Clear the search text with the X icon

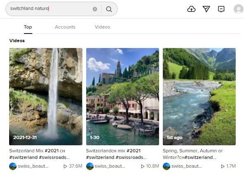coord(95,9)
